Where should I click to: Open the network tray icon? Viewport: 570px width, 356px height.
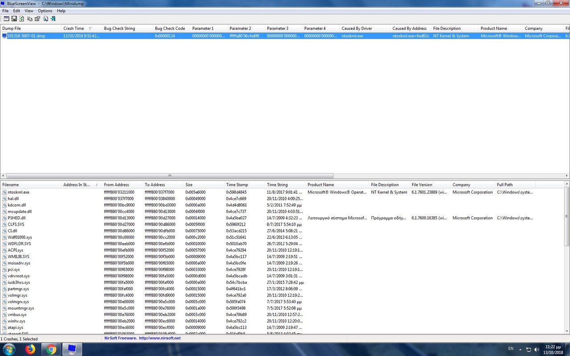(529, 349)
